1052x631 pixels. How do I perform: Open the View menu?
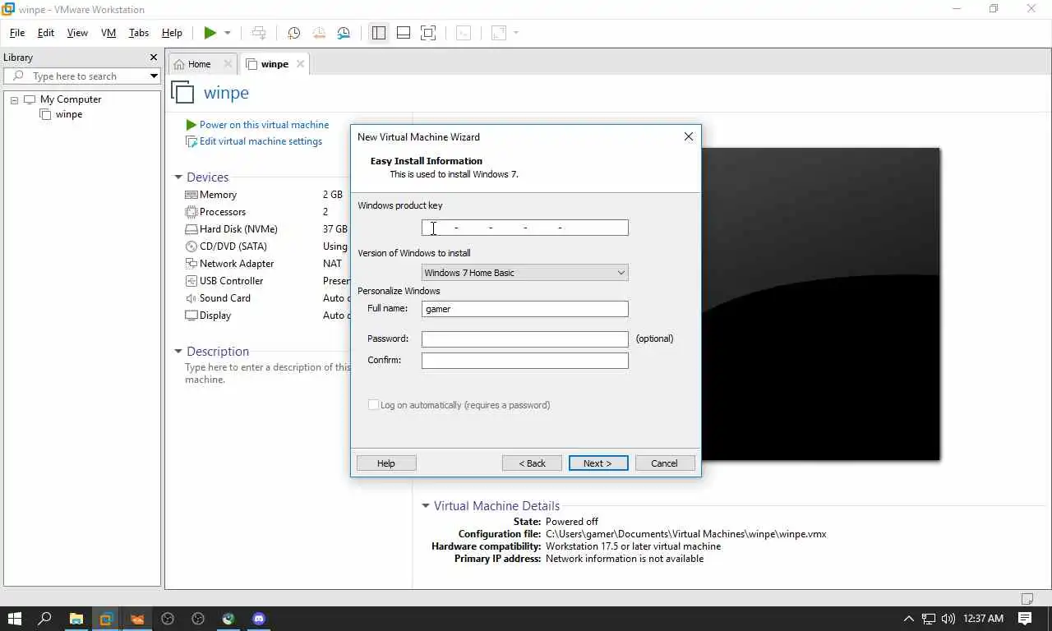click(77, 33)
